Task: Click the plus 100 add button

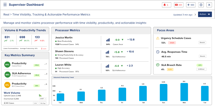Action: 191,5
